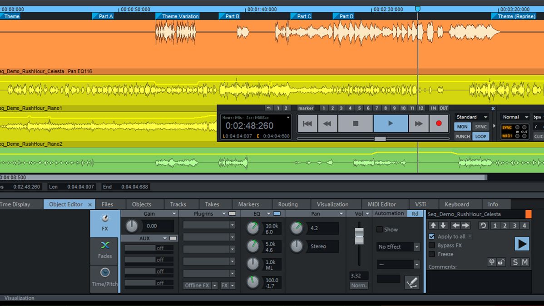
Task: Solo the object with the S button
Action: point(515,262)
